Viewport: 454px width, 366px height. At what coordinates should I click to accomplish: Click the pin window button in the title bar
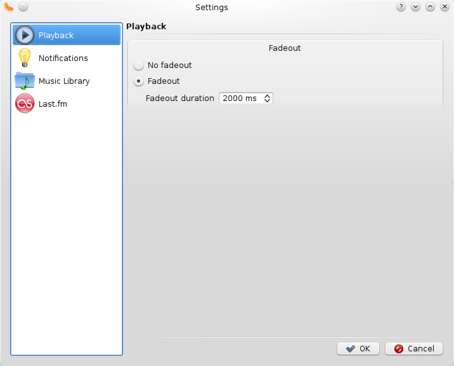pos(23,7)
